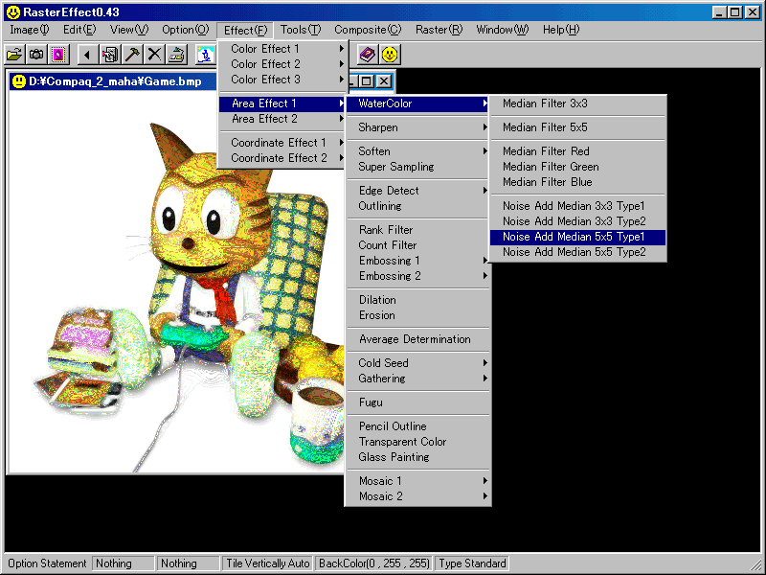The width and height of the screenshot is (766, 575).
Task: Select the Fugu effect
Action: click(418, 402)
